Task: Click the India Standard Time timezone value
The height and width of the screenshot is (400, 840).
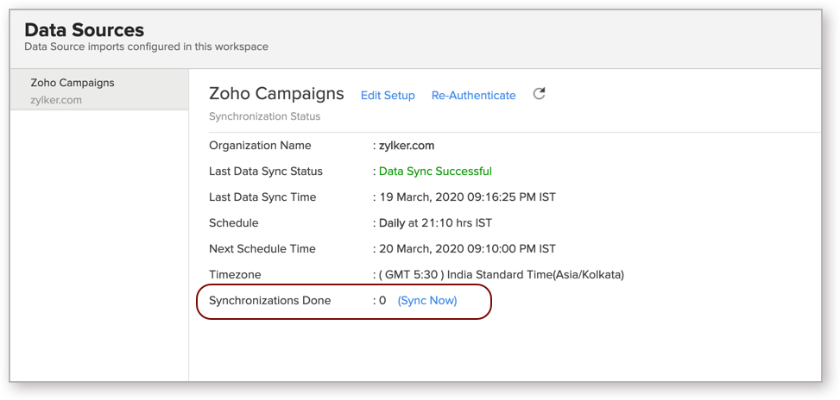Action: 501,275
